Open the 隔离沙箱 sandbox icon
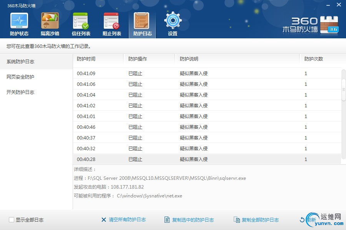Image resolution: width=346 pixels, height=230 pixels. (x=50, y=21)
